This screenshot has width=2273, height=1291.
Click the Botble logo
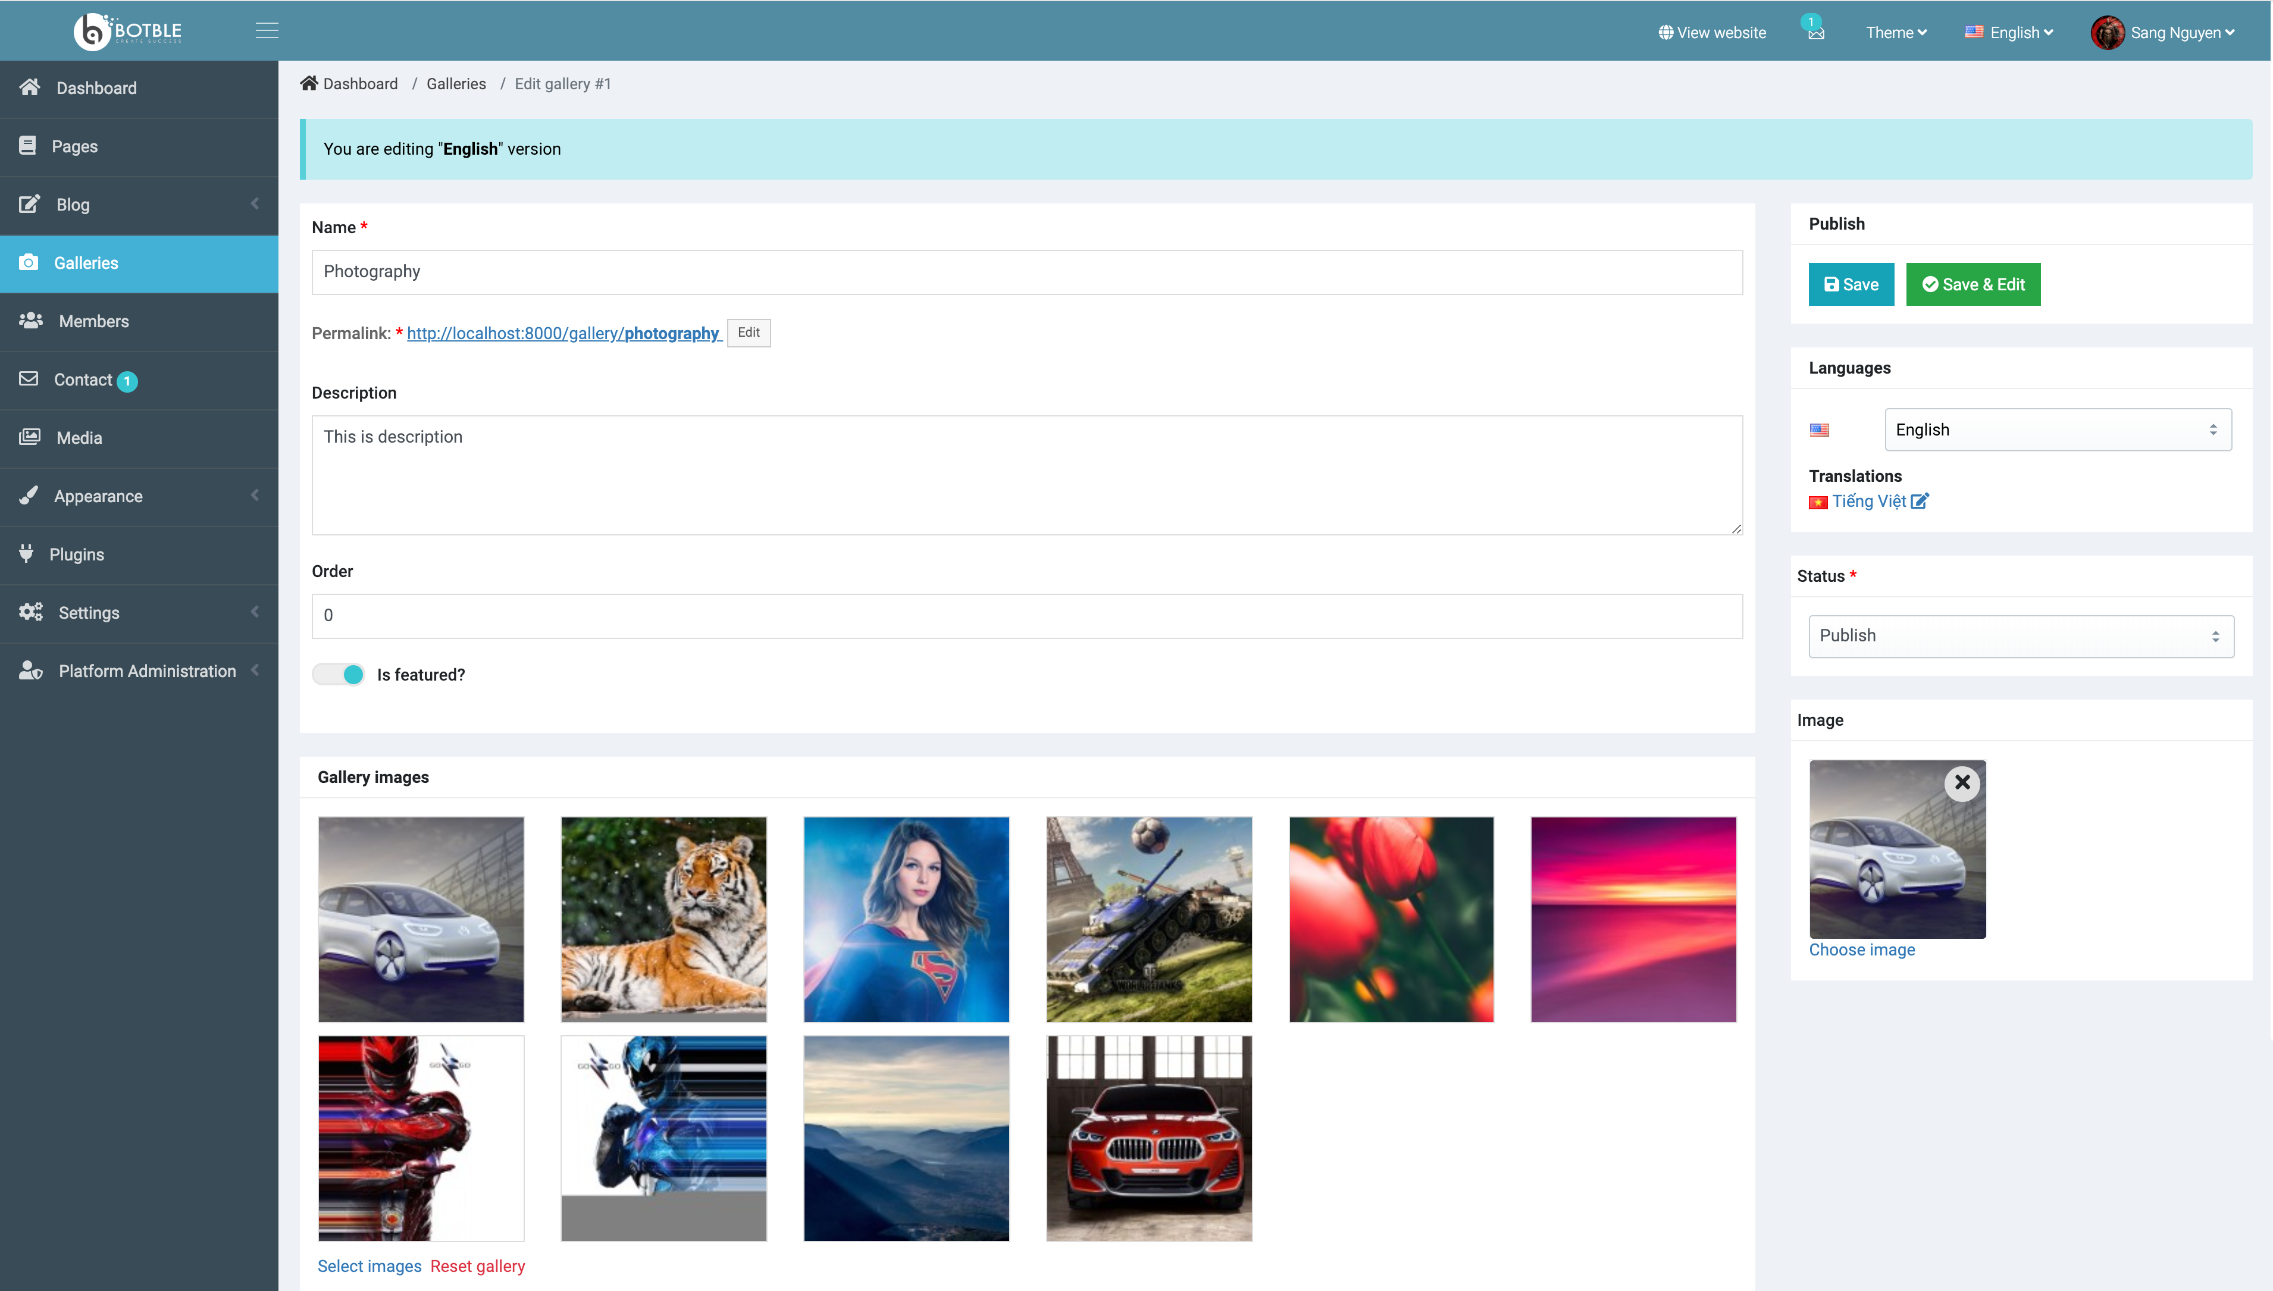[x=128, y=31]
